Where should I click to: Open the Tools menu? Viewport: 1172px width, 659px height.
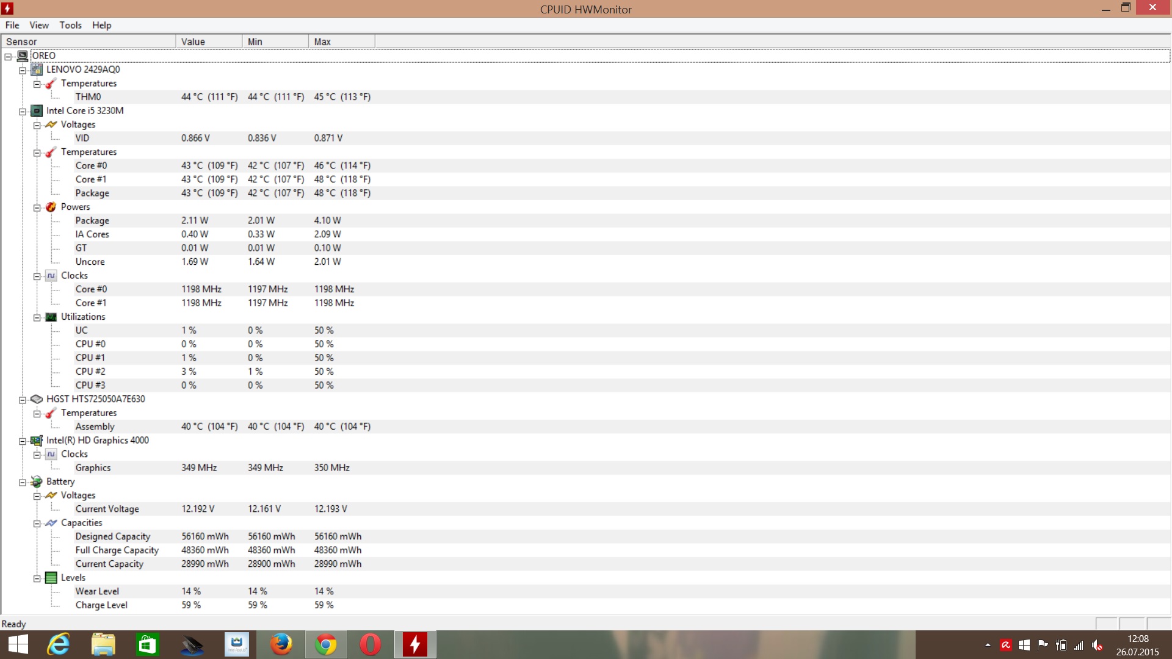click(x=70, y=25)
